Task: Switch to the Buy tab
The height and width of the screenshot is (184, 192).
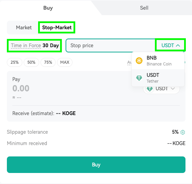Action: point(48,8)
